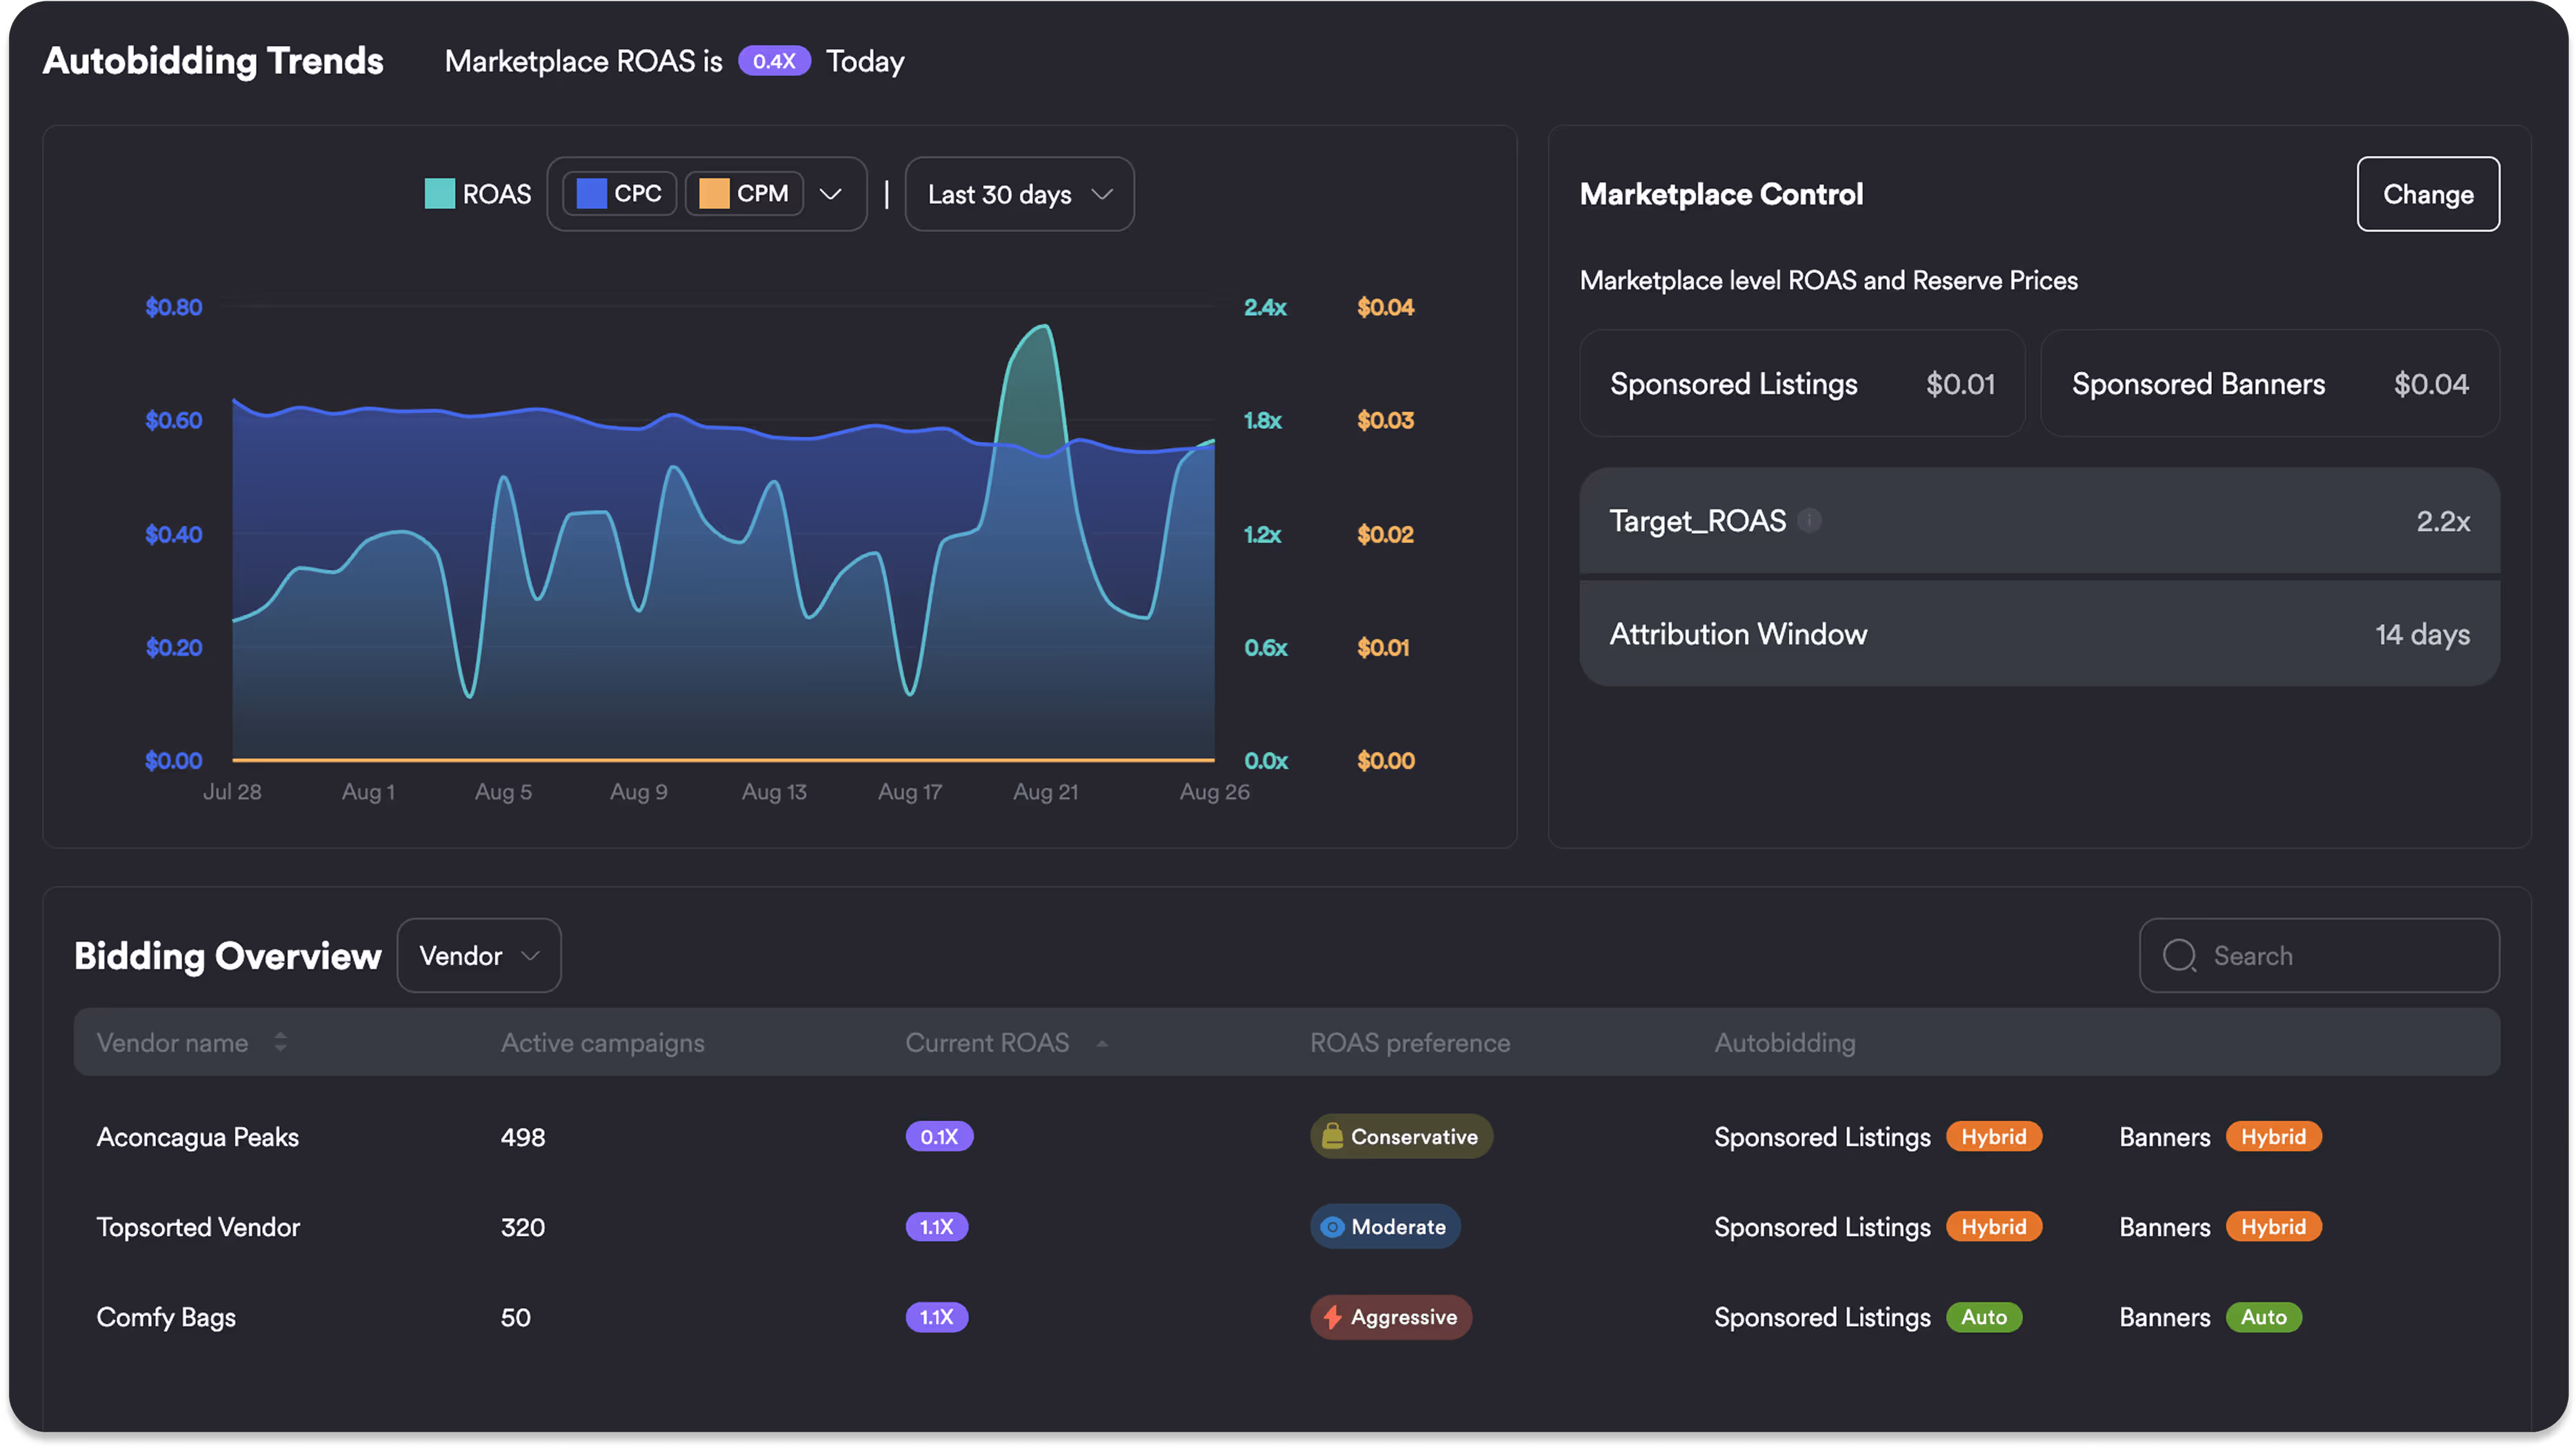Viewport: 2576px width, 1447px height.
Task: Open the Vendor grouping dropdown
Action: click(479, 955)
